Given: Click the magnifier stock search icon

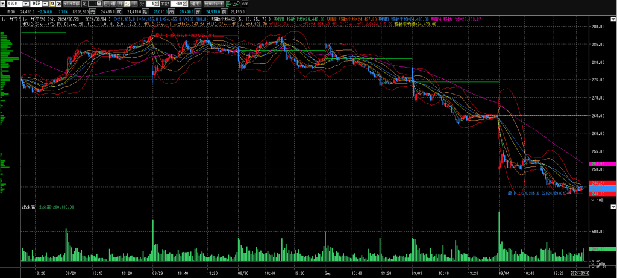Looking at the screenshot, I should (x=52, y=4).
